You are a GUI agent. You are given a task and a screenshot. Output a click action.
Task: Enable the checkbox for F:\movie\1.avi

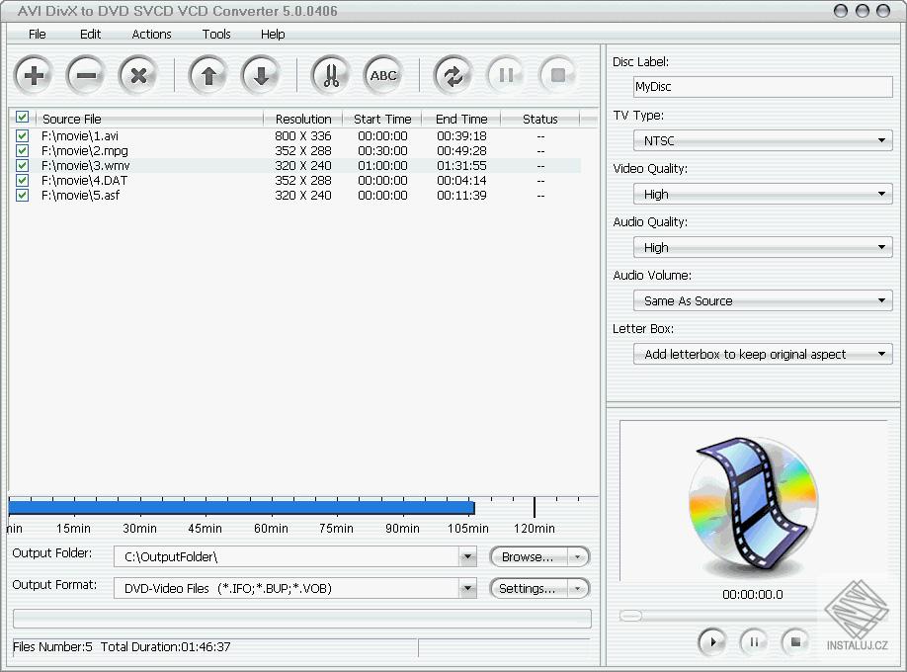(22, 135)
